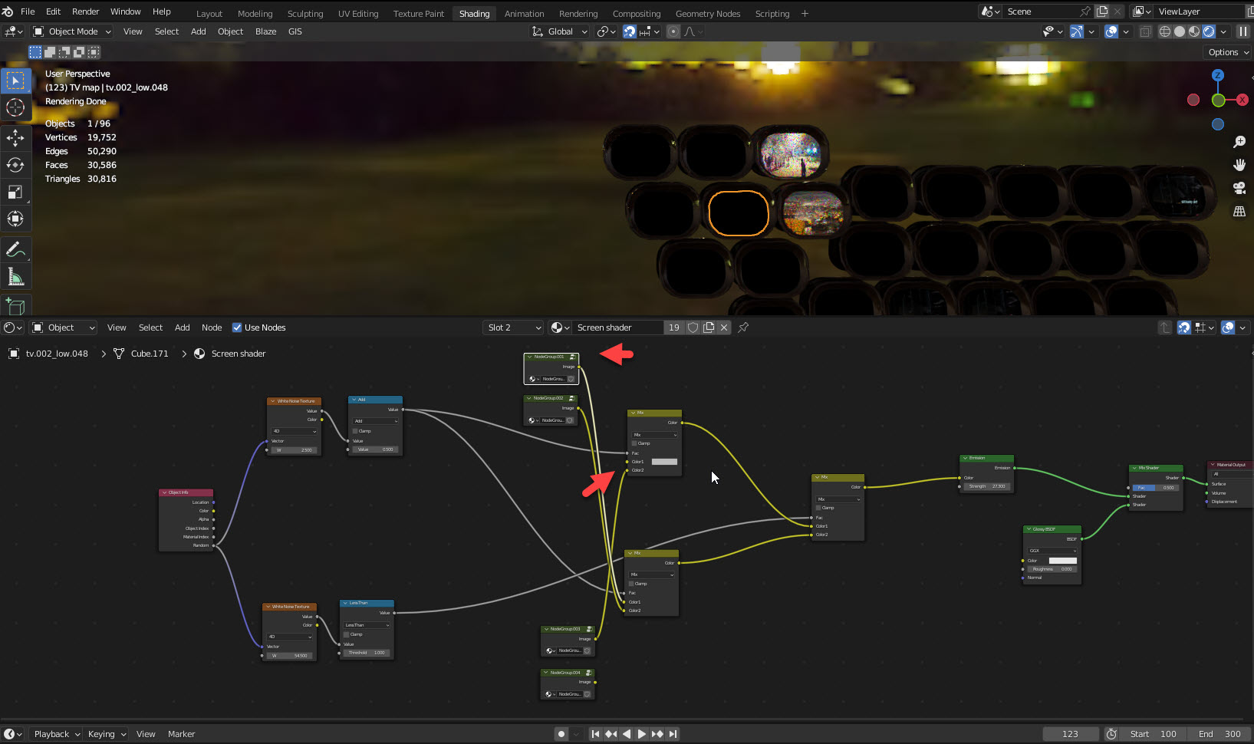1254x744 pixels.
Task: Toggle node editor snapping magnet
Action: [1184, 328]
